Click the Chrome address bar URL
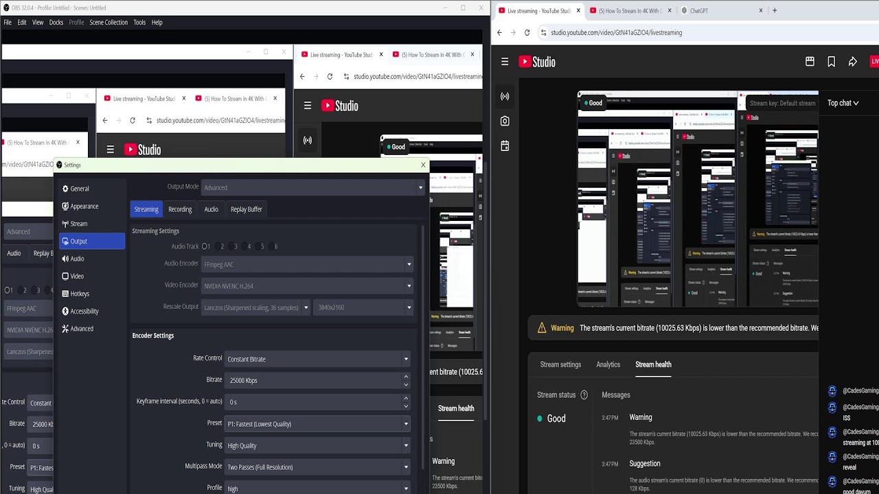Viewport: 879px width, 494px height. tap(616, 32)
